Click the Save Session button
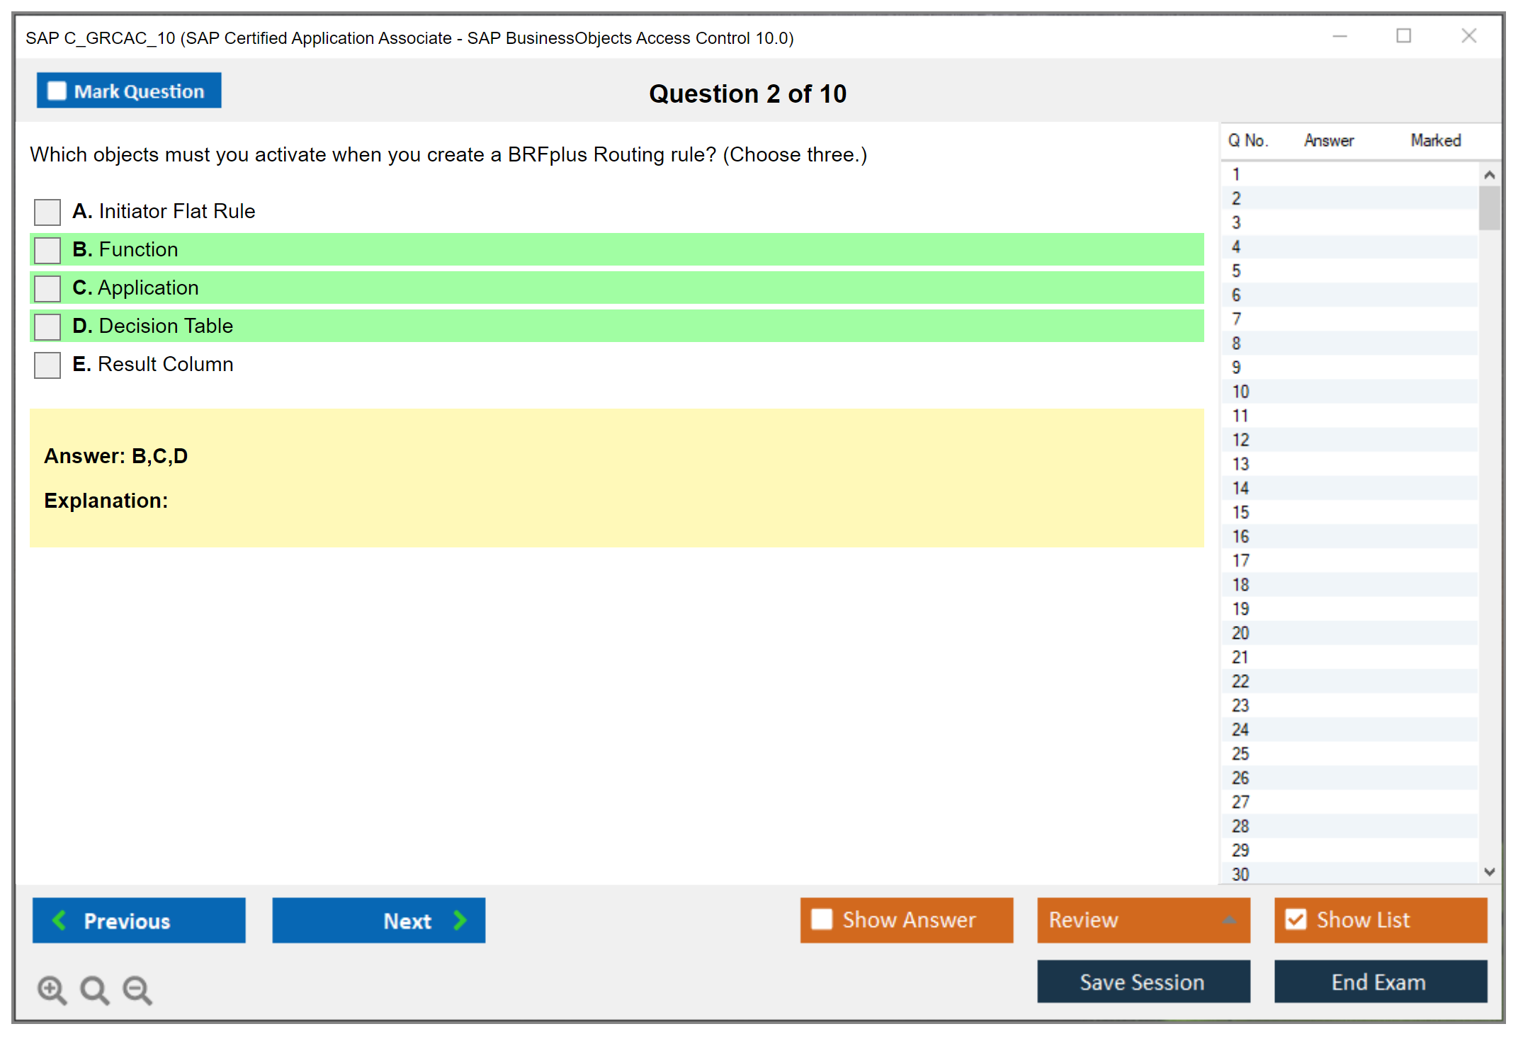 1143,982
